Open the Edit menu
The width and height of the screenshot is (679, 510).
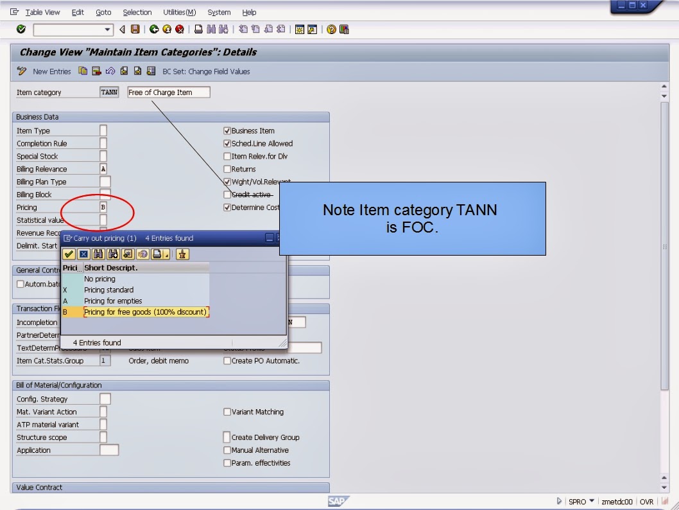78,12
